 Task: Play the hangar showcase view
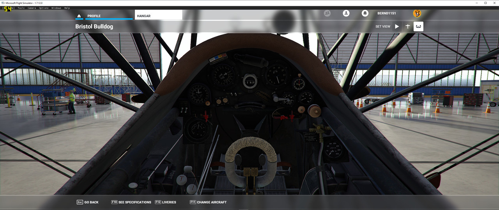pyautogui.click(x=397, y=26)
